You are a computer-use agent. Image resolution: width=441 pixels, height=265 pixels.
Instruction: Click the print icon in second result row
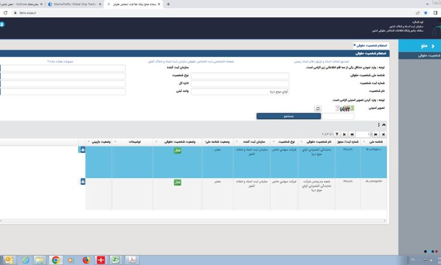83,182
